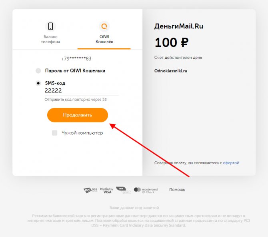
Task: Select the QIWI wallet logo icon
Action: (104, 26)
